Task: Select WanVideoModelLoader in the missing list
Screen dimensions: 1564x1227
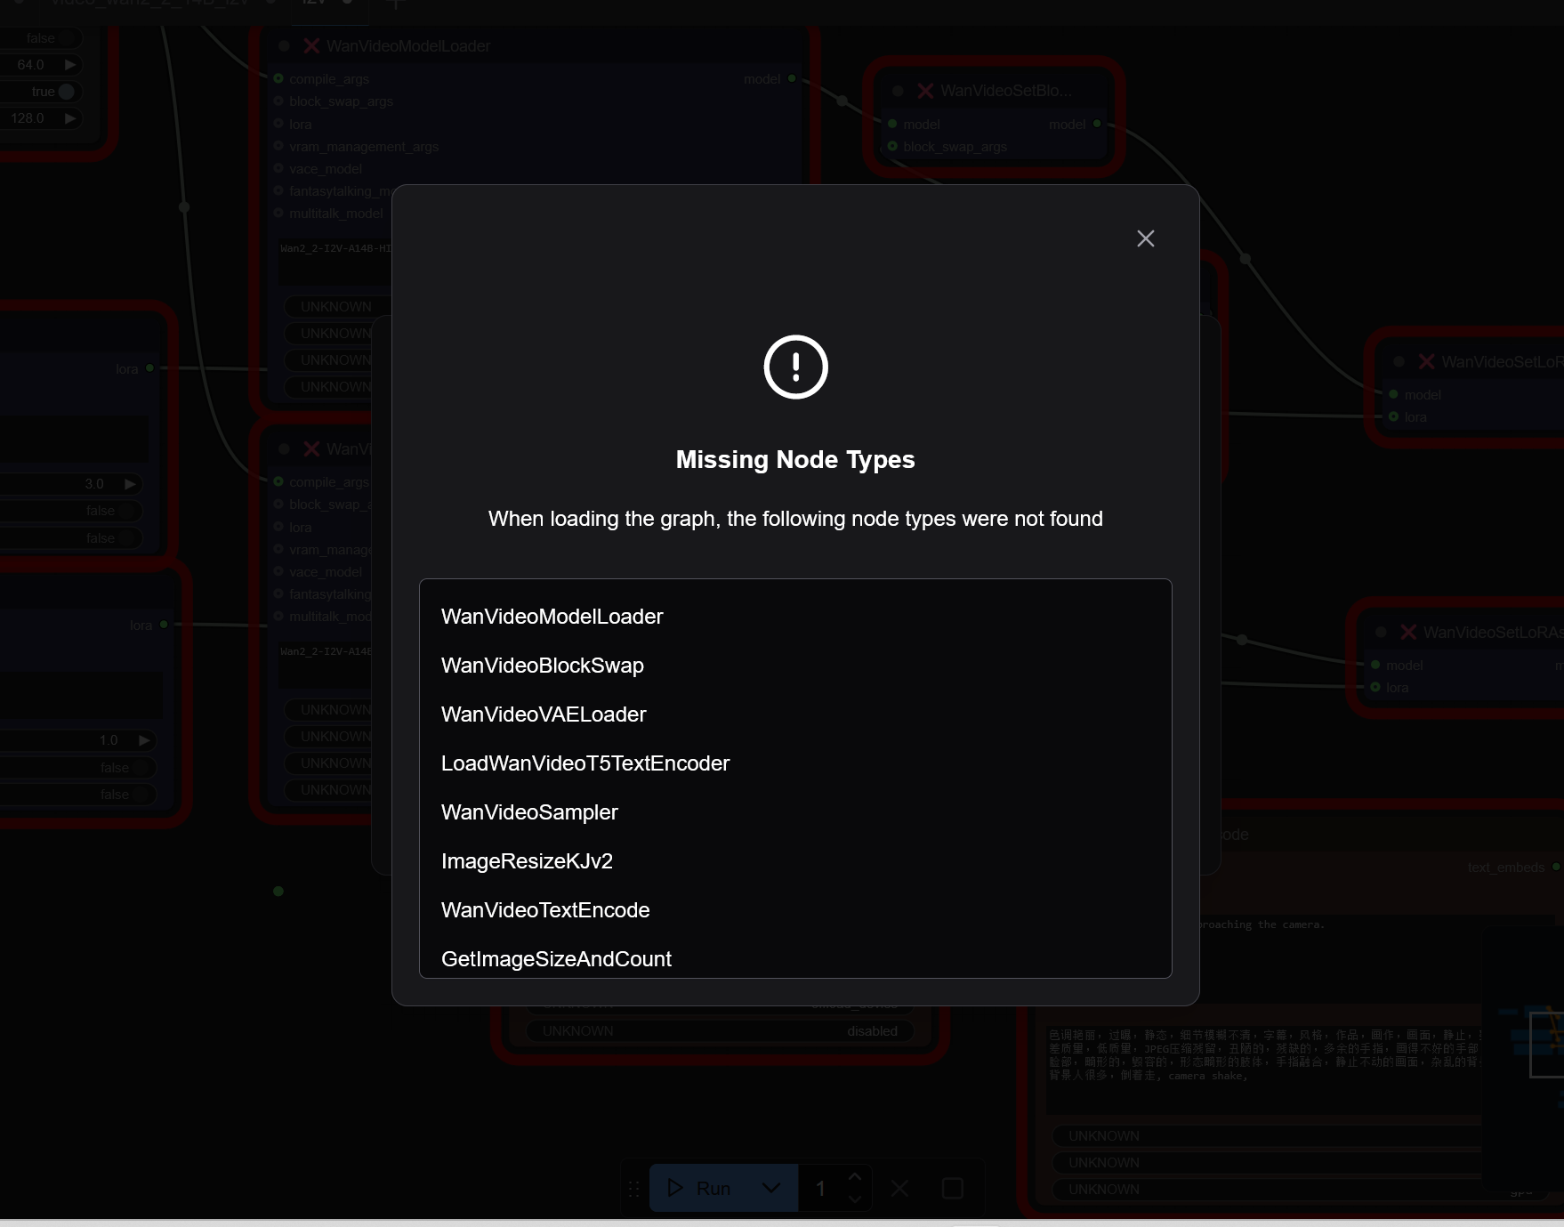Action: pos(552,617)
